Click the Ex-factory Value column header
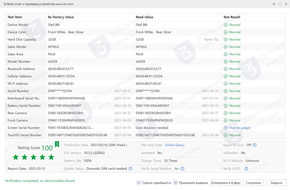Viewport: 290px width, 190px height. point(61,17)
